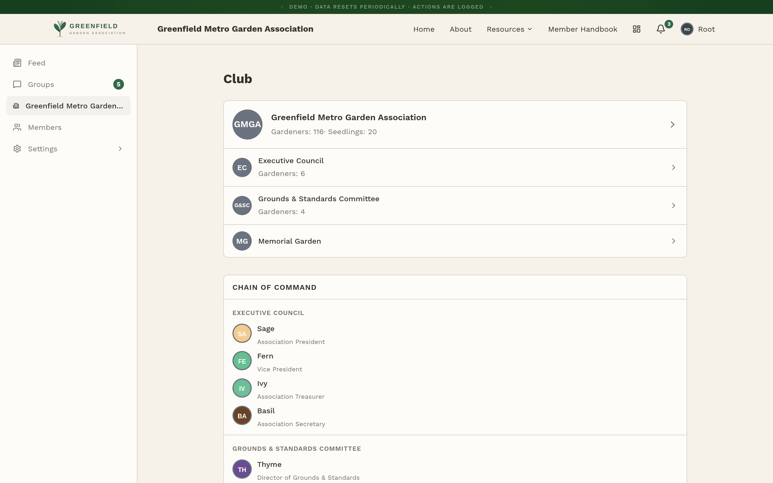Click the RO user avatar in header

tap(687, 29)
